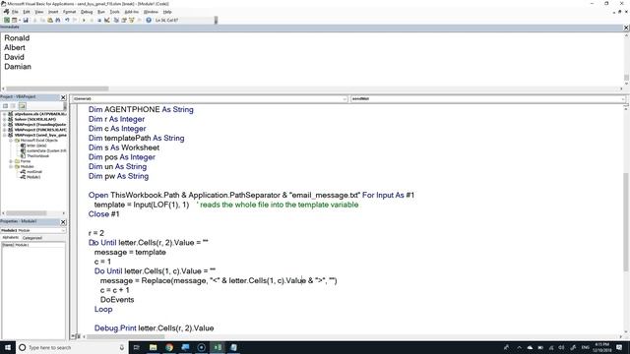Click View Object icon in Project panel
The image size is (630, 354).
coord(13,106)
